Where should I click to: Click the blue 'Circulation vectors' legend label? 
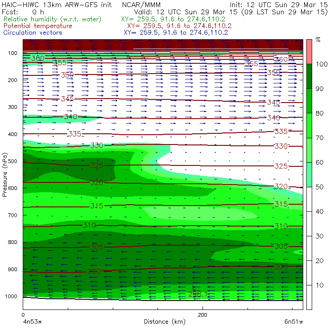pyautogui.click(x=33, y=33)
